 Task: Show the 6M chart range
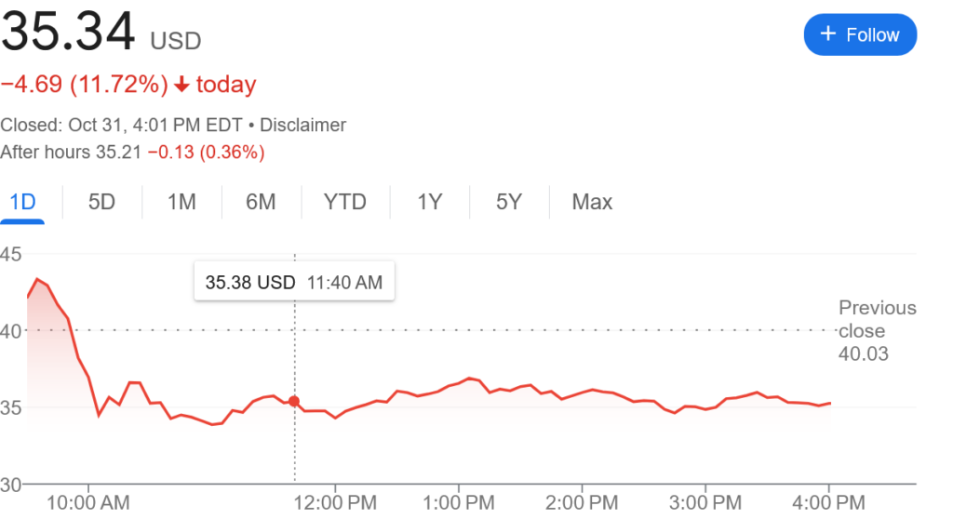[x=261, y=202]
